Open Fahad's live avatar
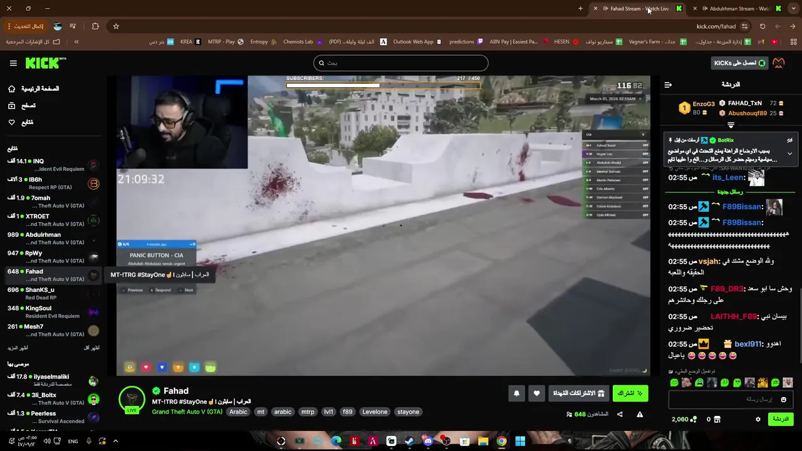The height and width of the screenshot is (451, 802). point(132,400)
